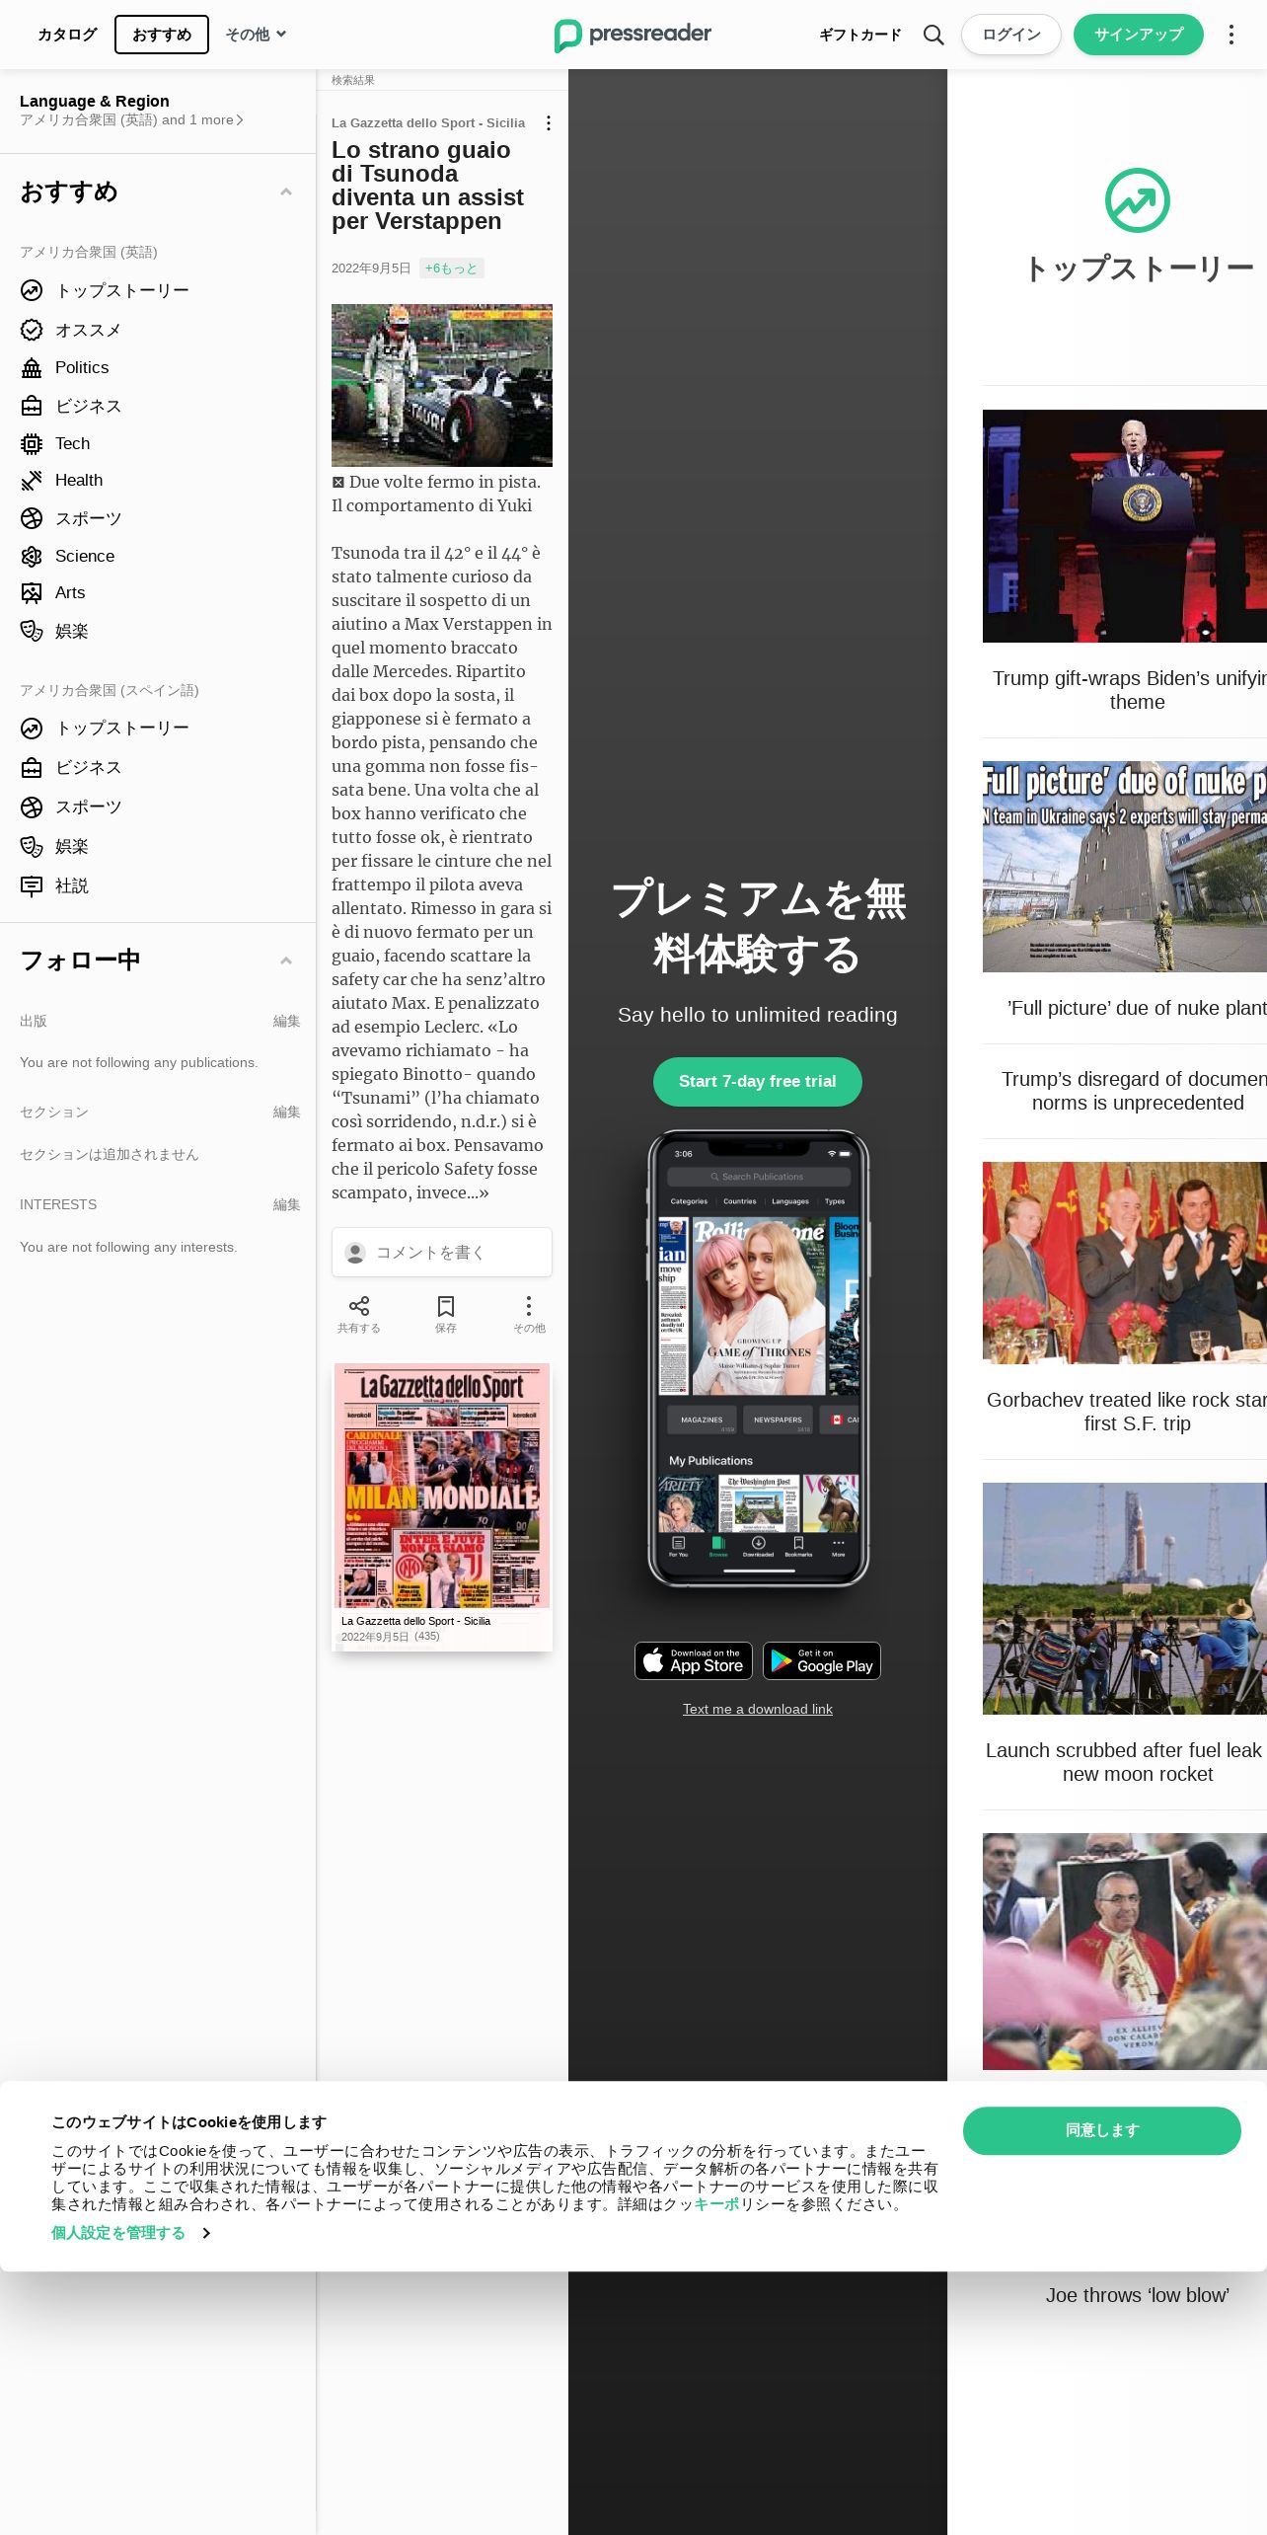Image resolution: width=1267 pixels, height=2535 pixels.
Task: Expand the Language & Region setting
Action: [x=131, y=111]
